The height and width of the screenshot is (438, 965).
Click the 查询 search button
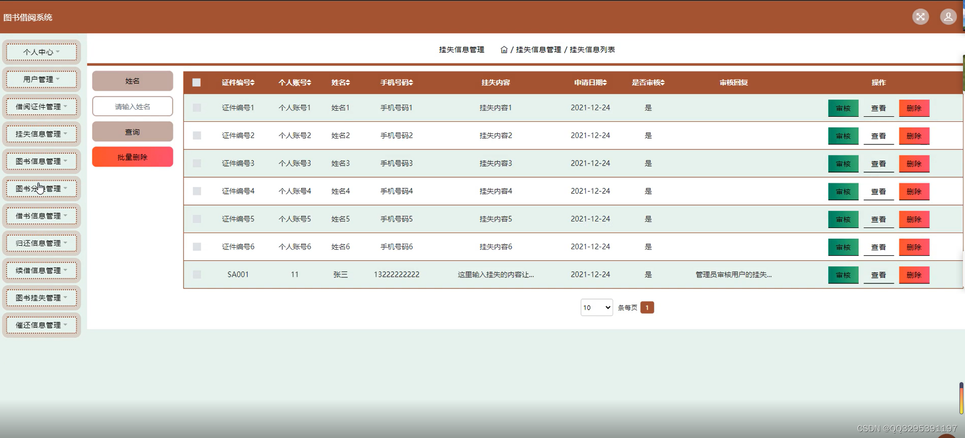pos(133,132)
